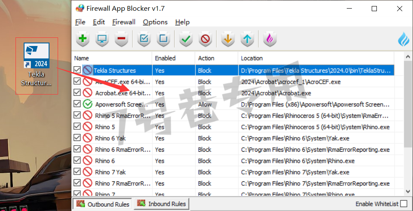Image resolution: width=413 pixels, height=211 pixels.
Task: Sort by the Action column header
Action: 217,58
